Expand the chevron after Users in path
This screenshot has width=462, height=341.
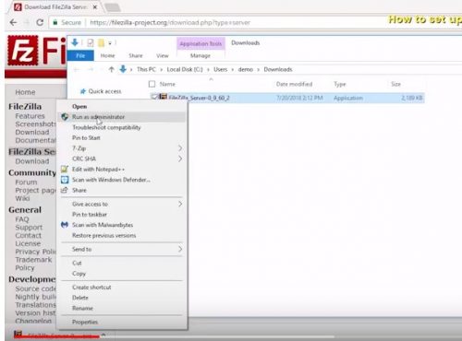pyautogui.click(x=233, y=70)
